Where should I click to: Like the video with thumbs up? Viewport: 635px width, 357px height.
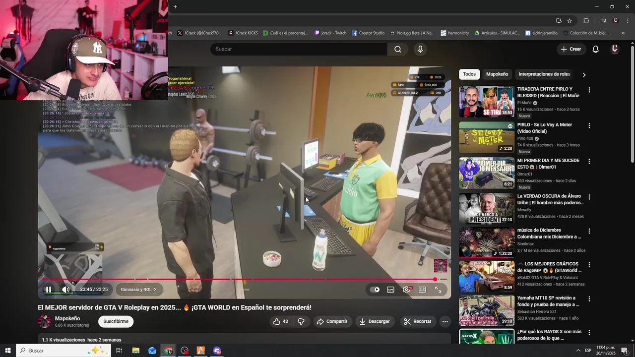coord(280,321)
